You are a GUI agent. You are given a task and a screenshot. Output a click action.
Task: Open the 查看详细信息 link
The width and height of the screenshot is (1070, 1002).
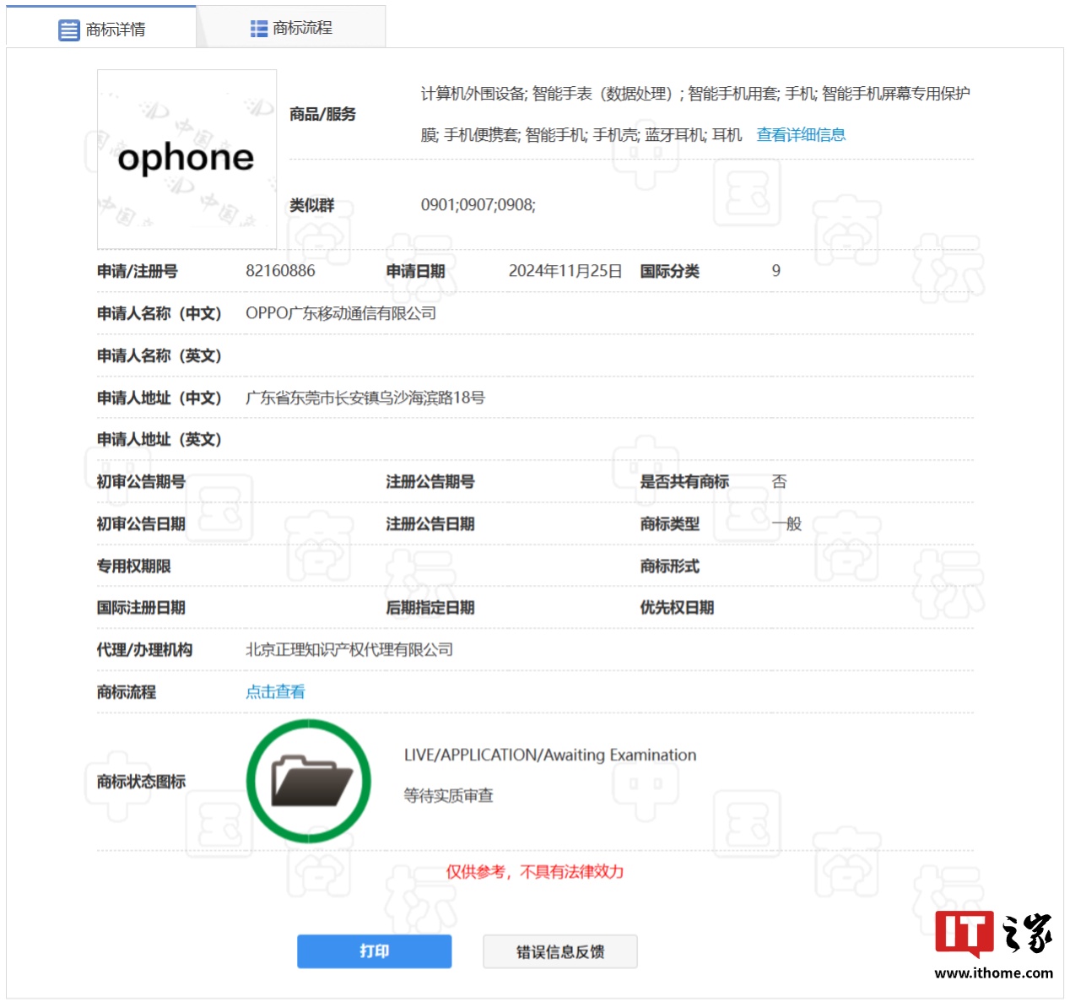coord(800,134)
